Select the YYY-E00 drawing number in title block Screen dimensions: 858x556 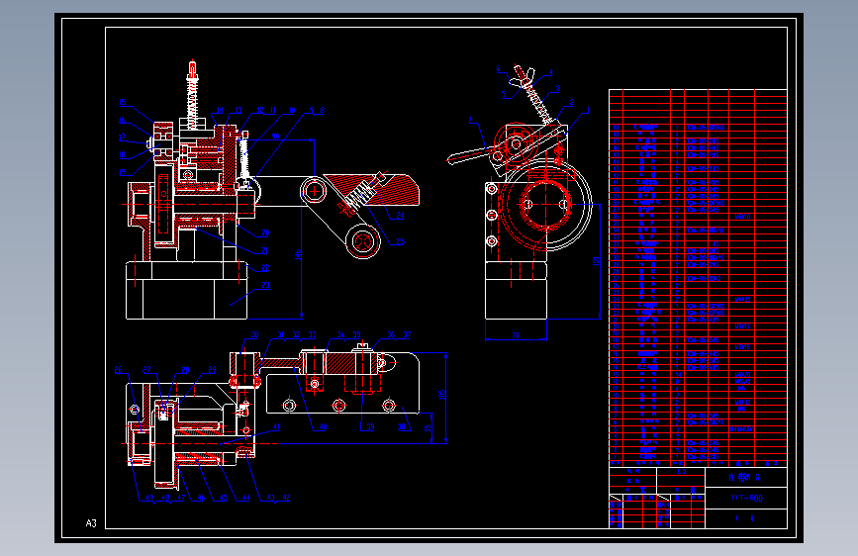click(x=746, y=498)
